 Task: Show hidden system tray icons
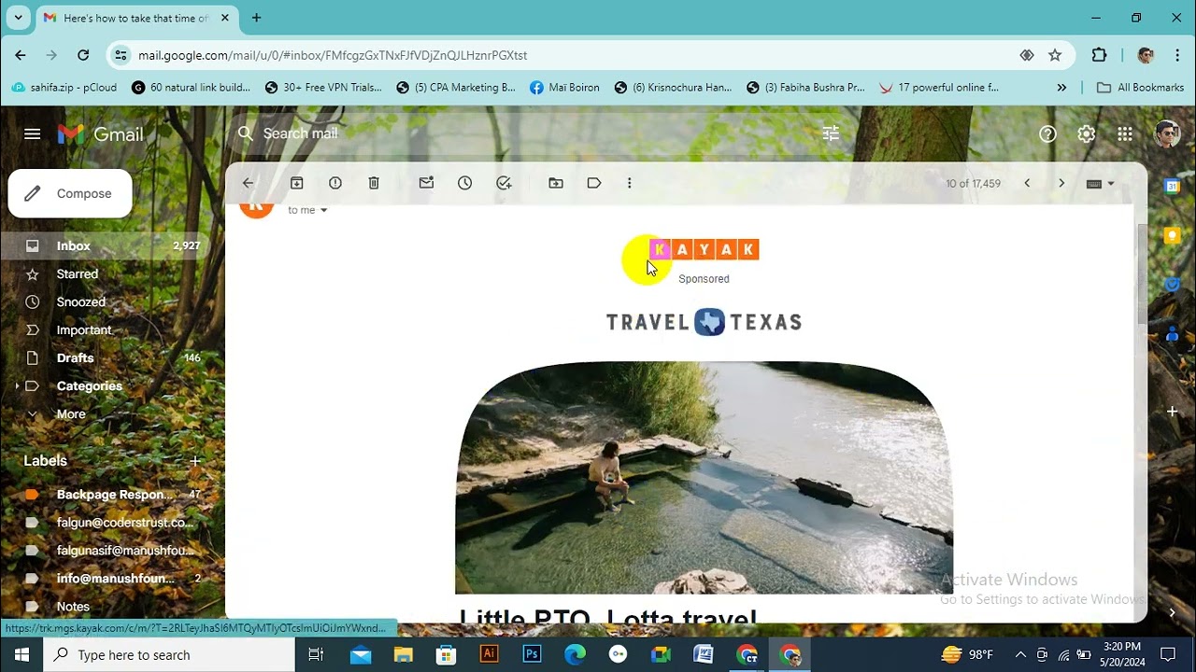(x=1020, y=655)
